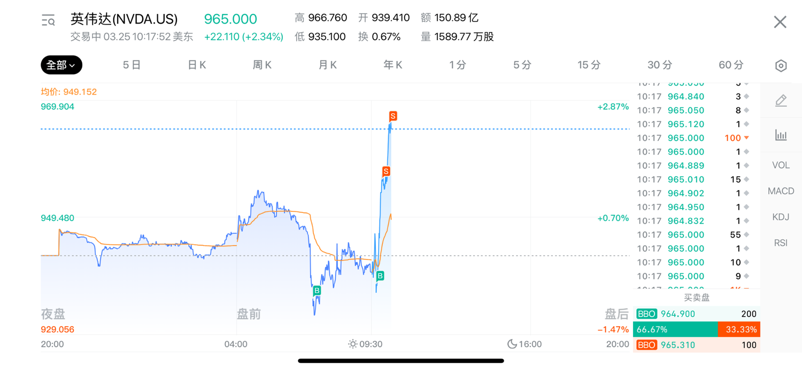
Task: Click the green-orange bid/ask ratio bar
Action: tap(696, 329)
